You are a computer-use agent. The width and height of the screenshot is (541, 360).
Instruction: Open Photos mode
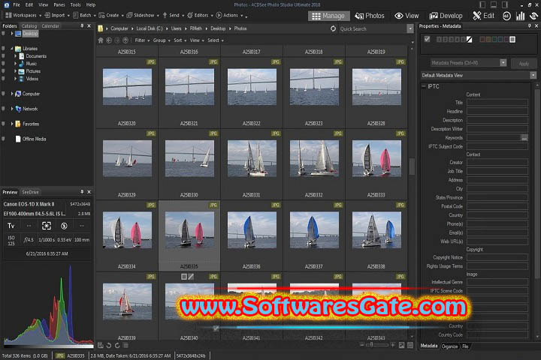click(370, 16)
